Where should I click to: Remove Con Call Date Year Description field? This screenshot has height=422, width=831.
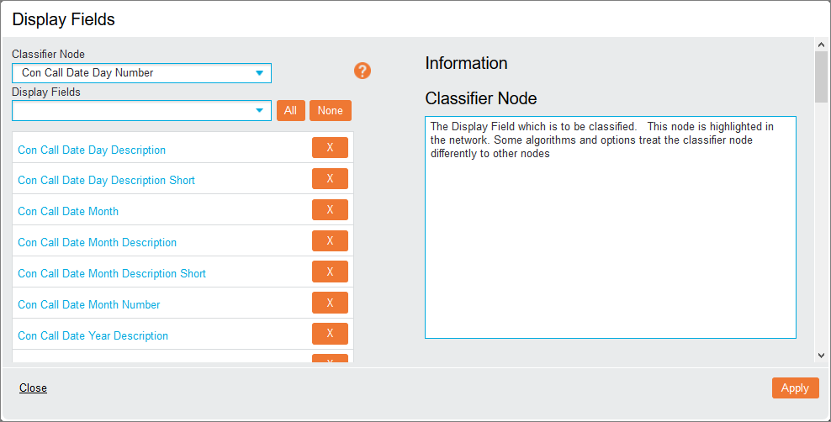coord(330,335)
